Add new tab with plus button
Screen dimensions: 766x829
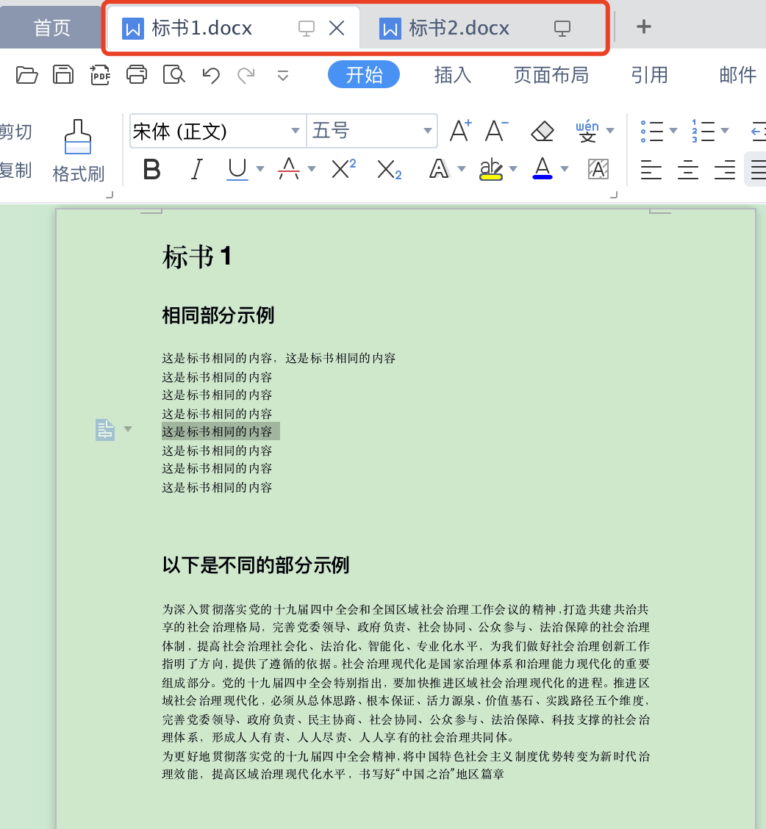[x=644, y=26]
